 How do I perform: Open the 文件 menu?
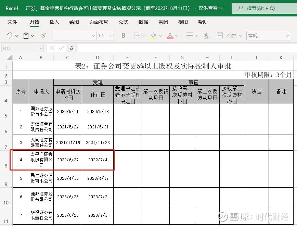point(12,22)
